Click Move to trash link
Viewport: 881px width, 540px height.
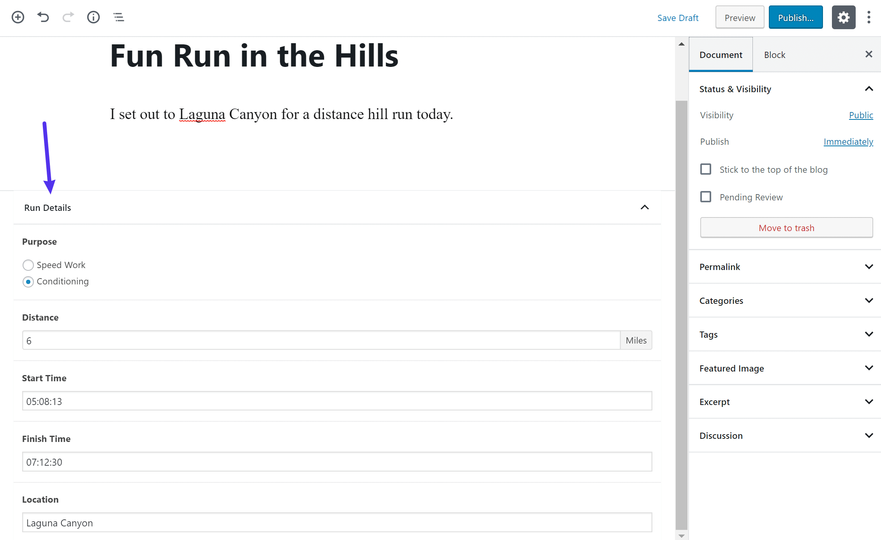click(786, 227)
